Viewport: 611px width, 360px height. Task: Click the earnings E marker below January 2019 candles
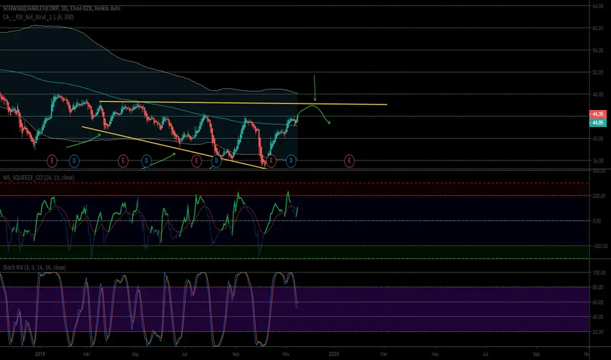52,160
